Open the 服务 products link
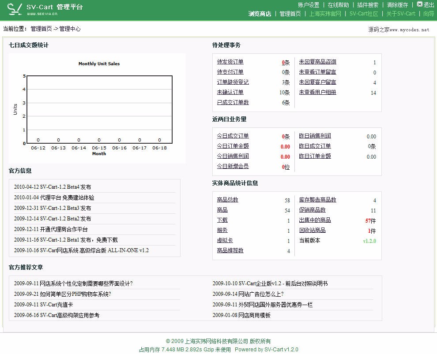The height and width of the screenshot is (354, 437). (222, 230)
